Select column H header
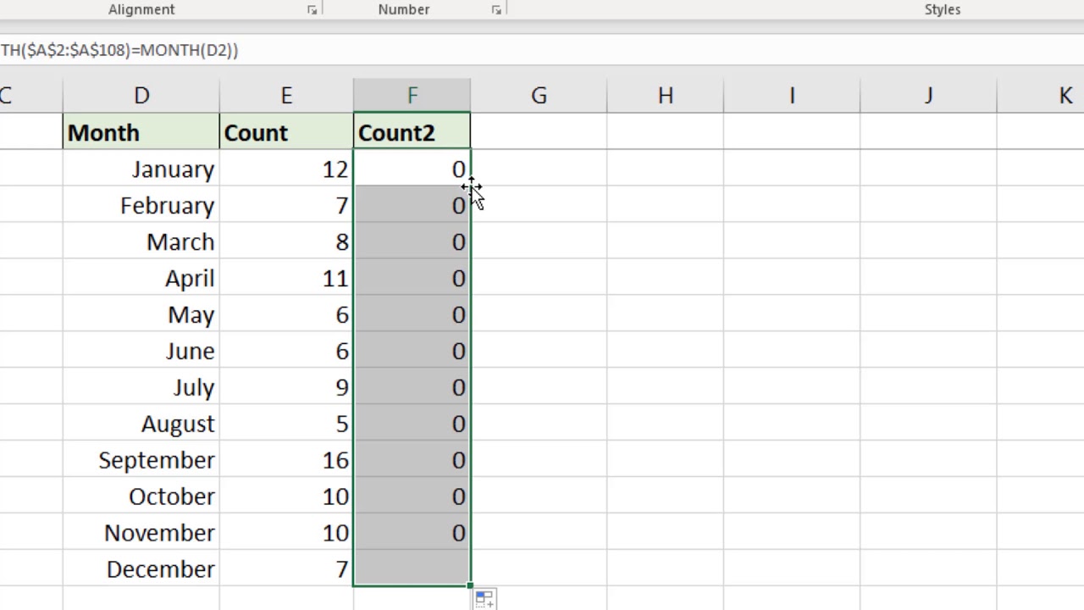Image resolution: width=1084 pixels, height=610 pixels. 665,96
